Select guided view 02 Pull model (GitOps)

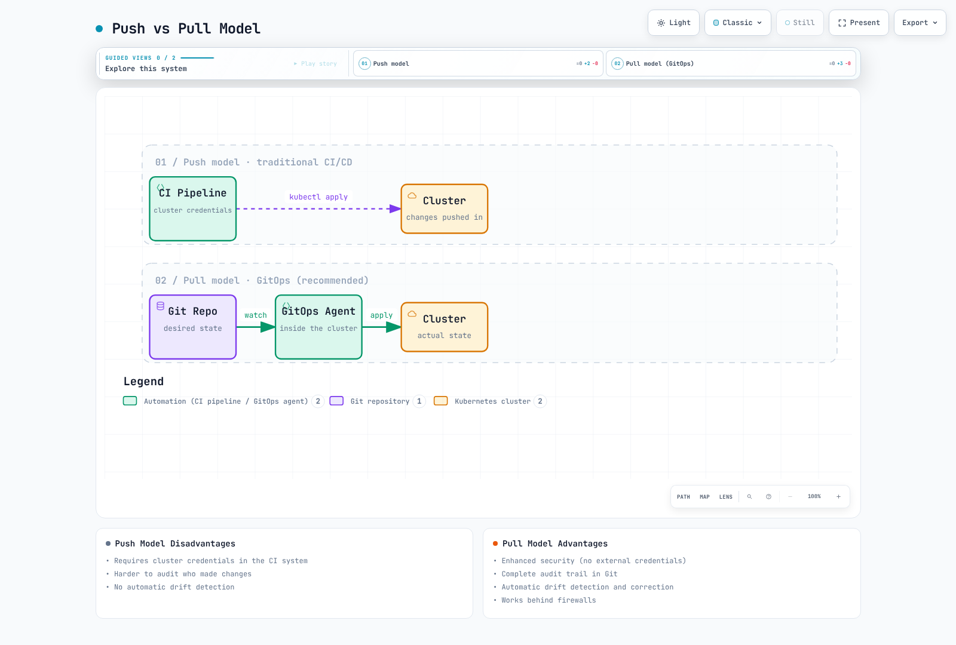731,63
